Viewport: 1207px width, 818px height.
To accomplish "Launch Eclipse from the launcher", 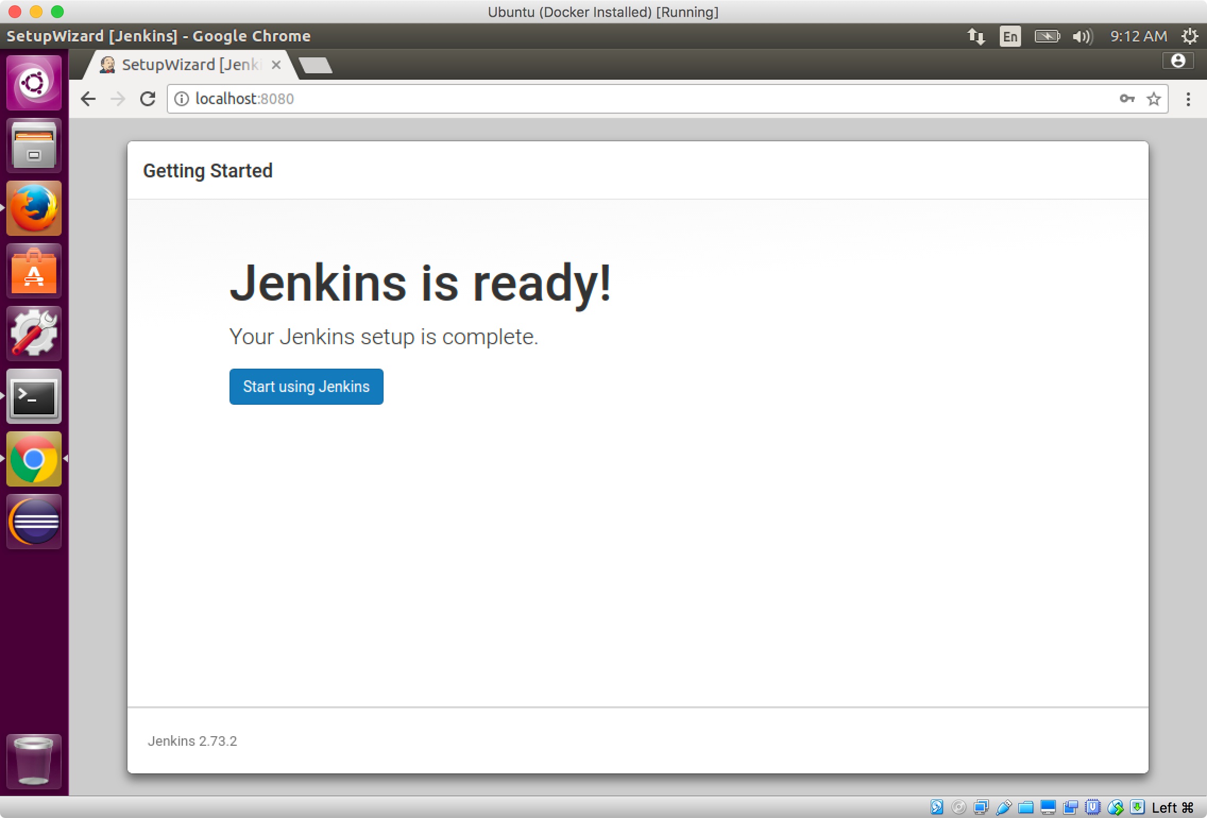I will coord(34,522).
